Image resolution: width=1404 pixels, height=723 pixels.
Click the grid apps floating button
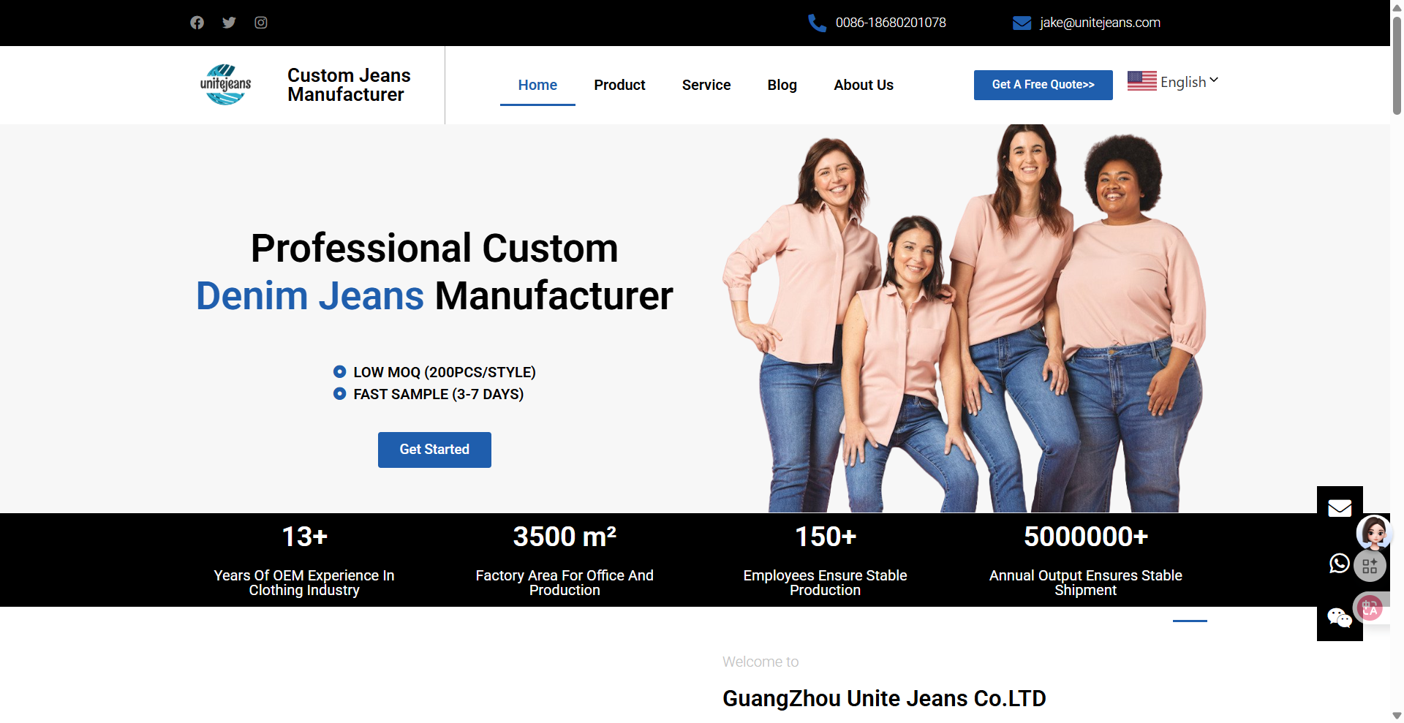pos(1370,566)
